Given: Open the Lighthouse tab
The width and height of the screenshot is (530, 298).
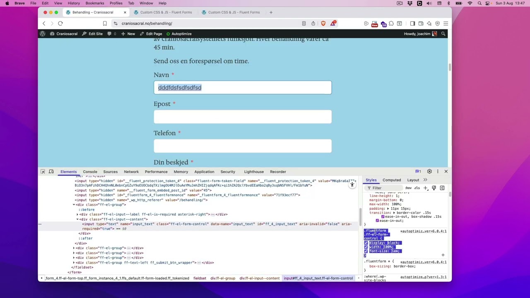Looking at the screenshot, I should pyautogui.click(x=254, y=172).
